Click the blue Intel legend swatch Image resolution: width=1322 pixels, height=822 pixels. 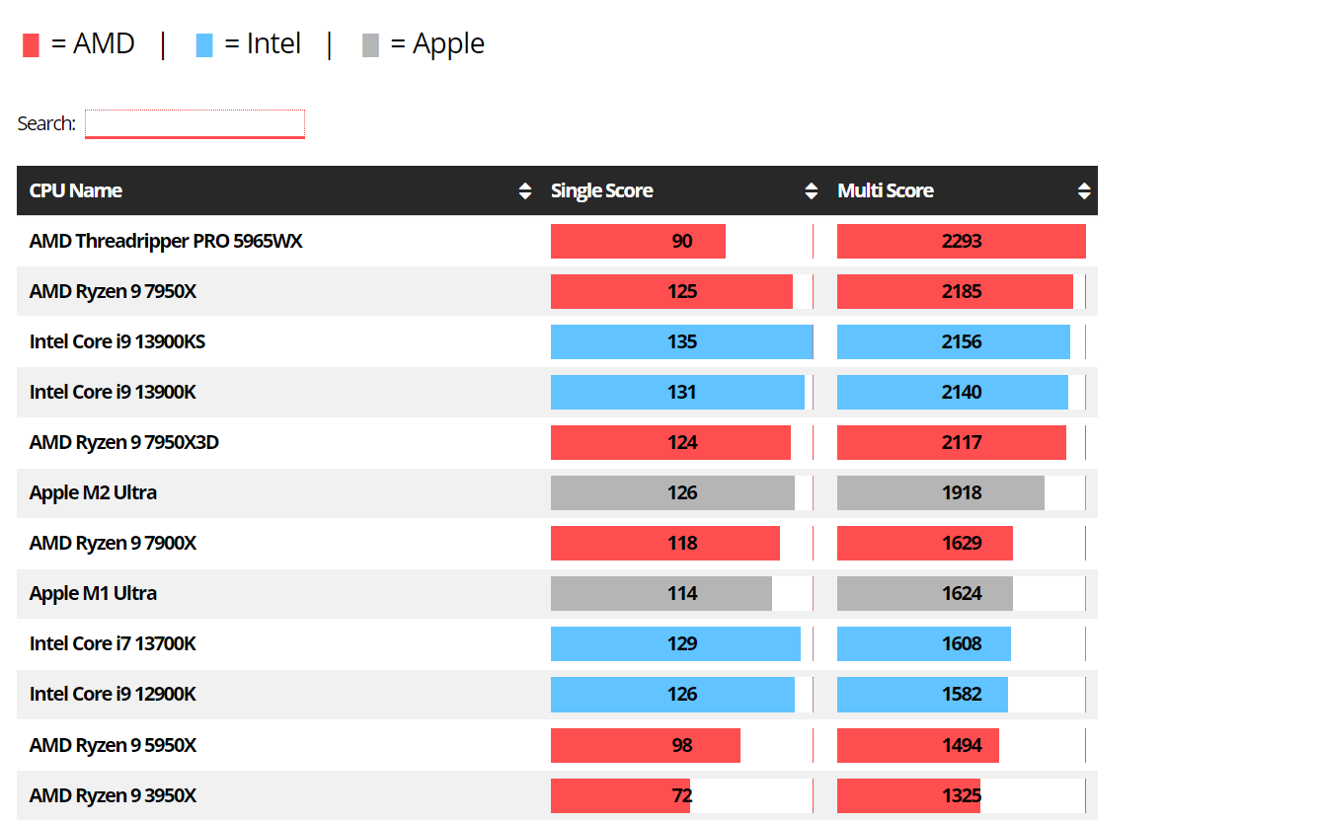[204, 45]
